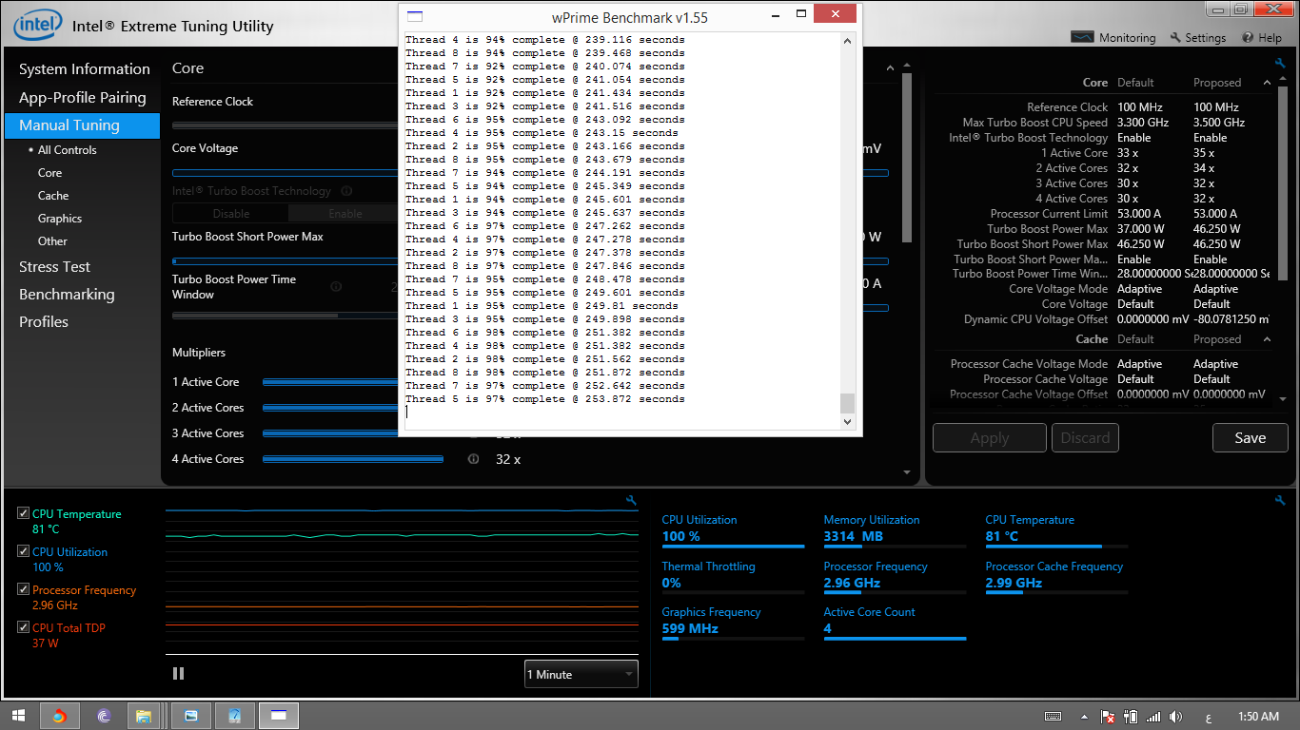Open Help with the question mark icon
Screen dimensions: 1300x730
point(1262,38)
